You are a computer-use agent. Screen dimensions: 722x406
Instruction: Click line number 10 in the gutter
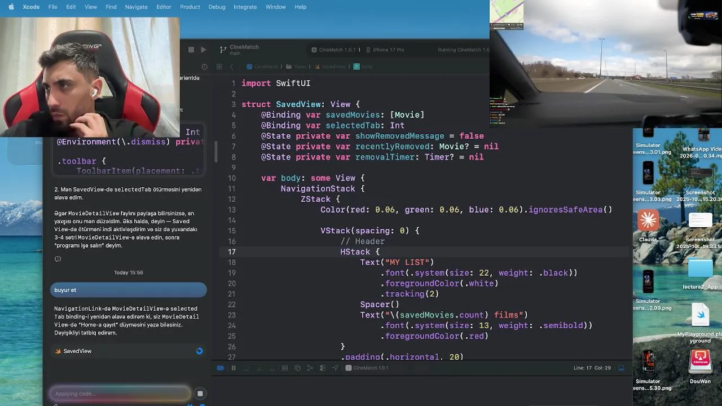tap(231, 178)
